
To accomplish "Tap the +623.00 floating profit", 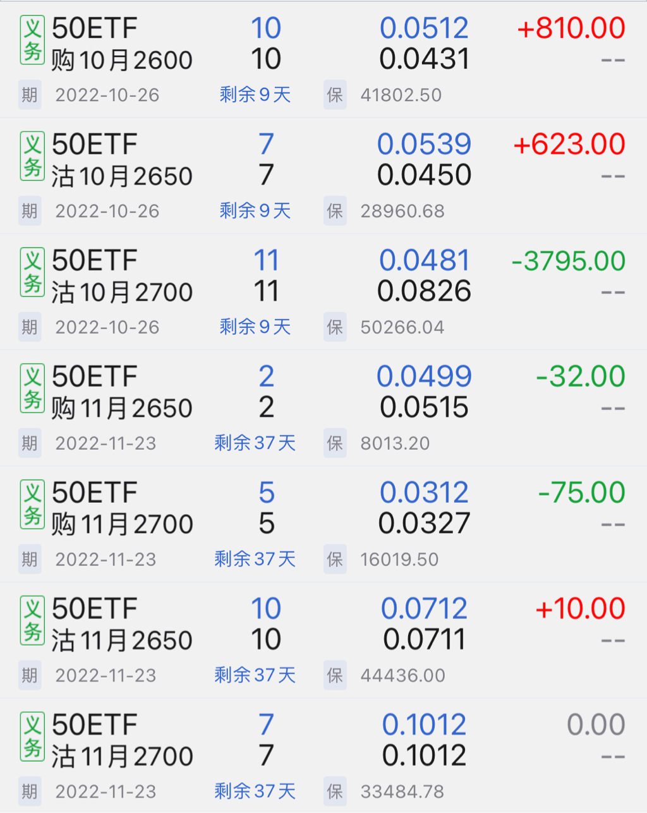I will (x=569, y=145).
